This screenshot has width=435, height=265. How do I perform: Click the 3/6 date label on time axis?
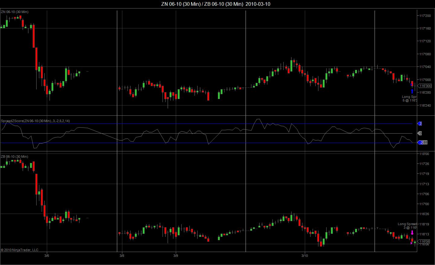[x=47, y=256]
